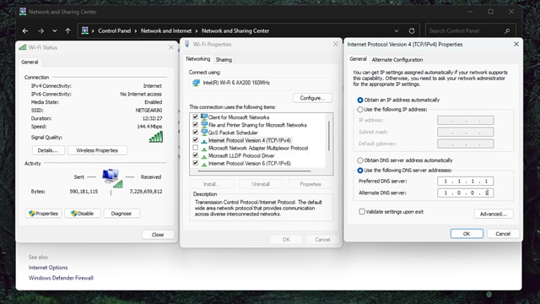
Task: Toggle Internet Protocol Version 4 checkbox
Action: pos(195,140)
